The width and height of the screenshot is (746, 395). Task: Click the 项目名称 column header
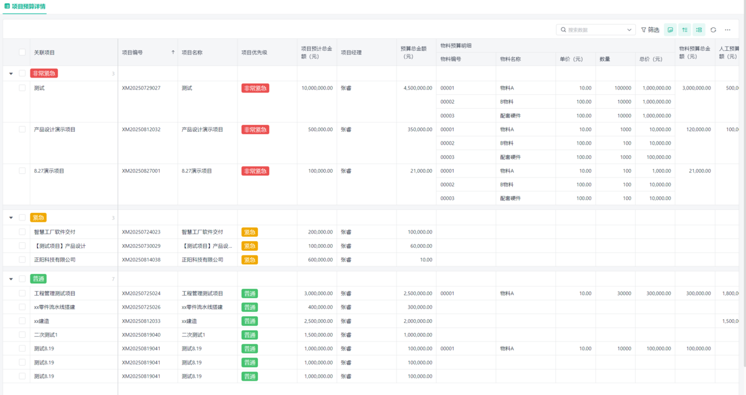[x=192, y=53]
